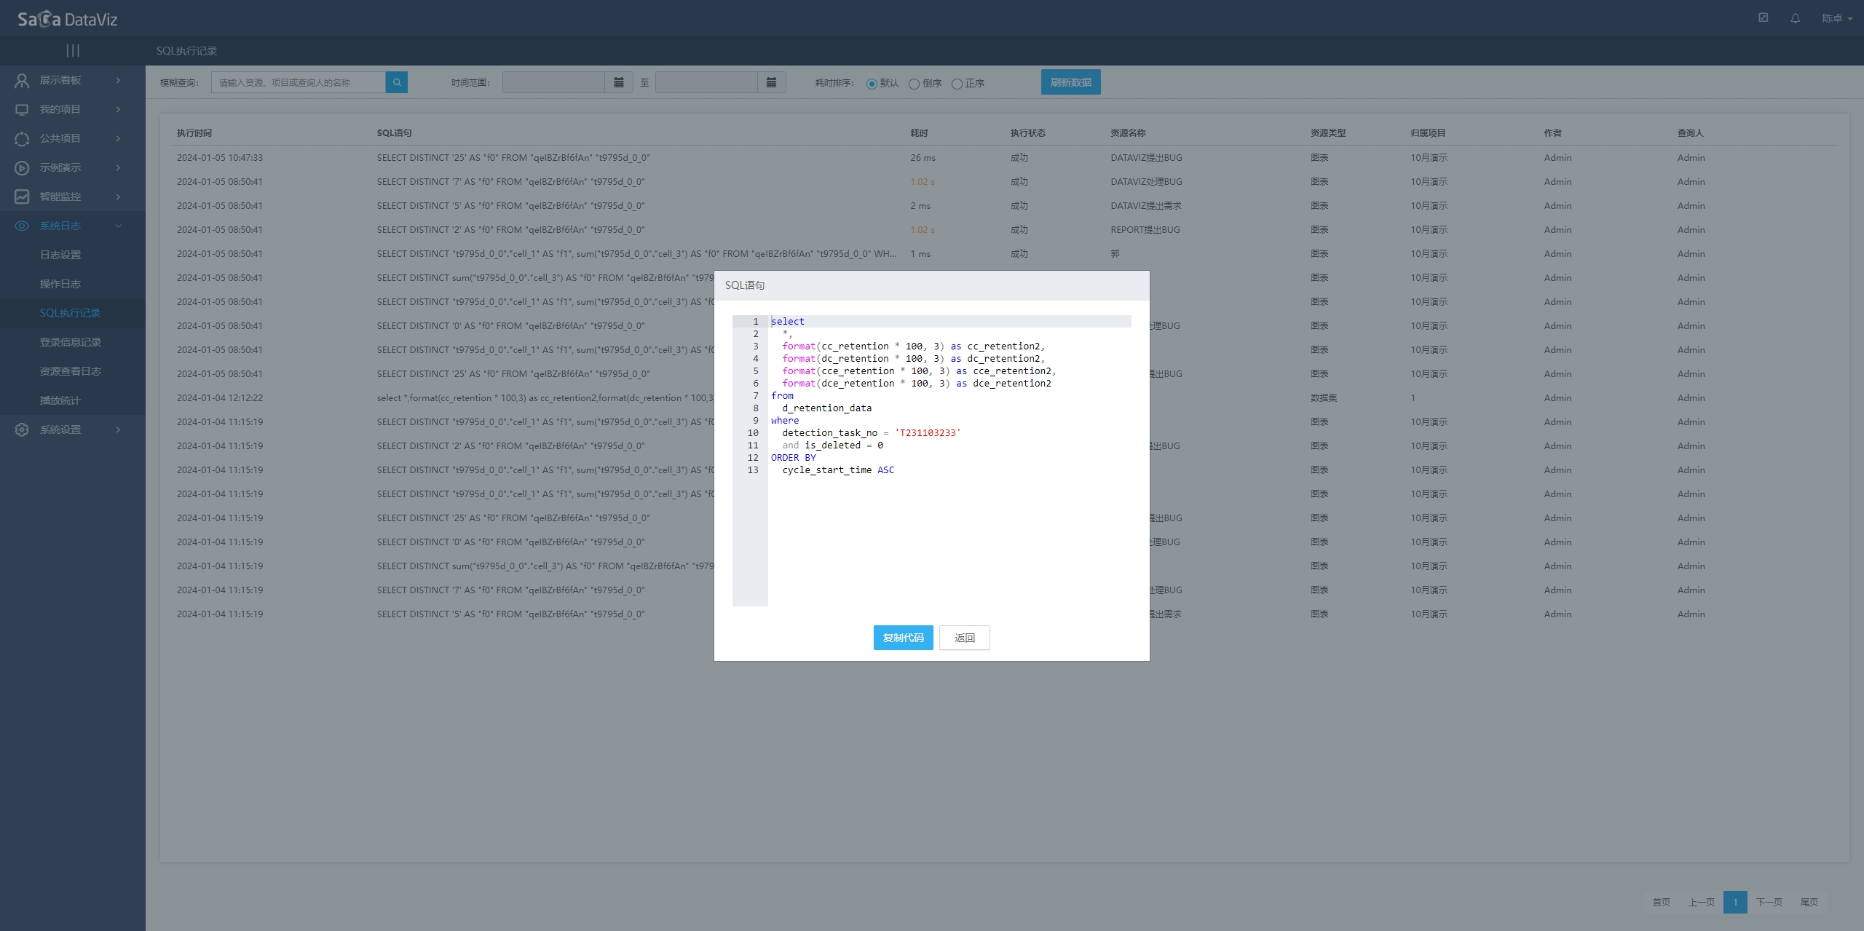This screenshot has height=931, width=1864.
Task: Expand the 我的项目 menu chevron
Action: coord(118,109)
